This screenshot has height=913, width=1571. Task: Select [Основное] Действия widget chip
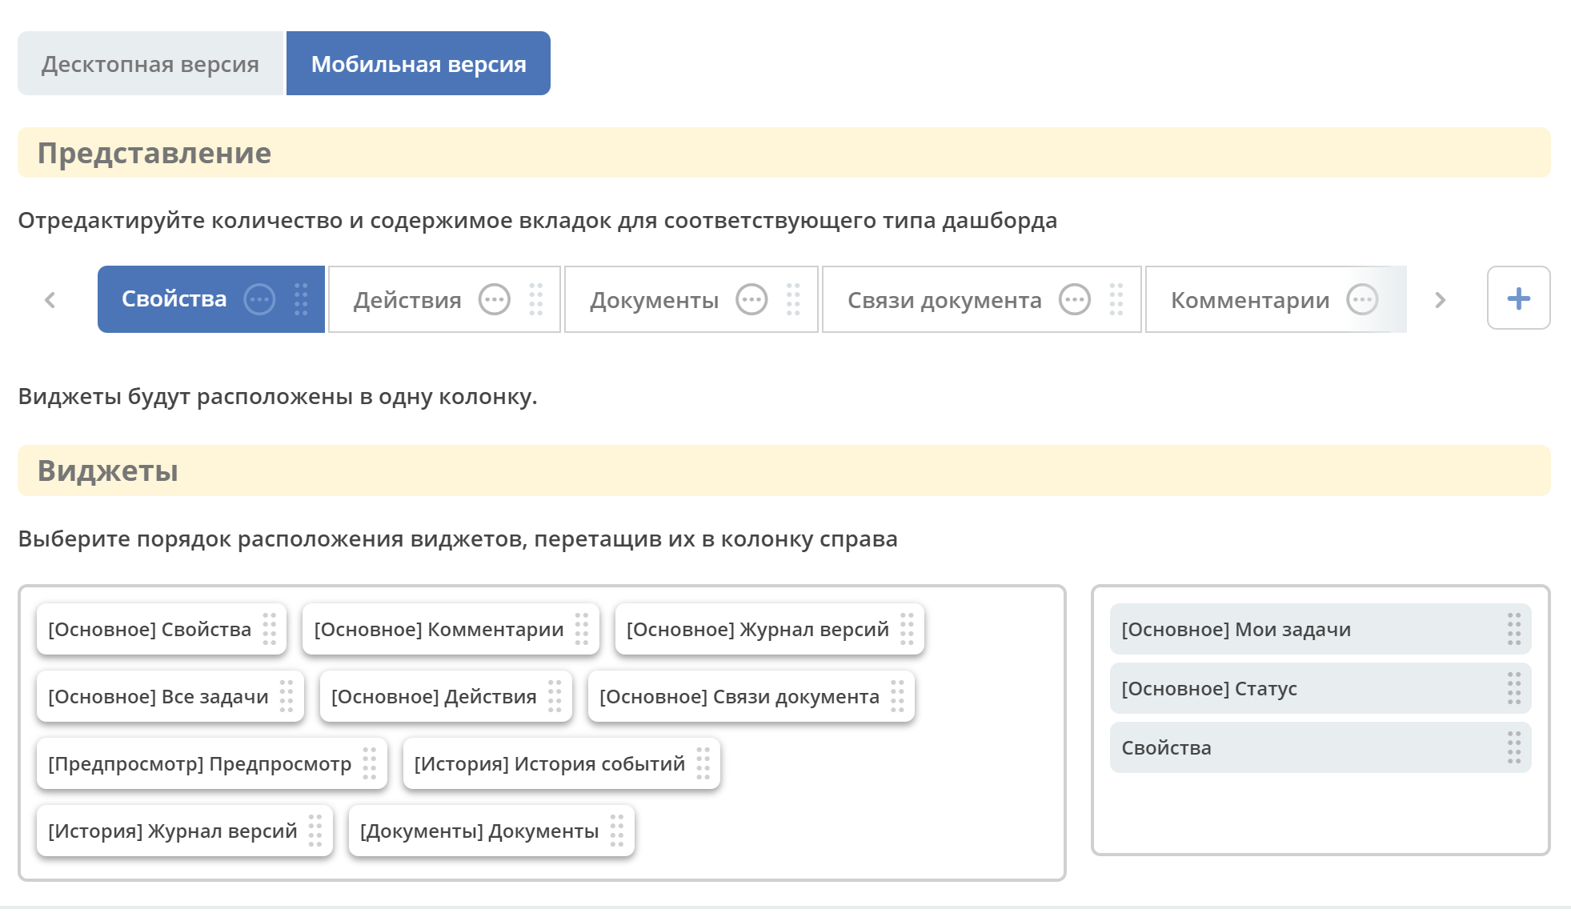446,696
